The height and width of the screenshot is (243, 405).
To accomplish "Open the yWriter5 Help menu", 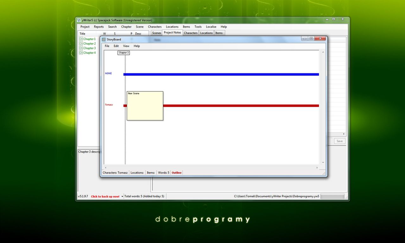I will pos(224,27).
